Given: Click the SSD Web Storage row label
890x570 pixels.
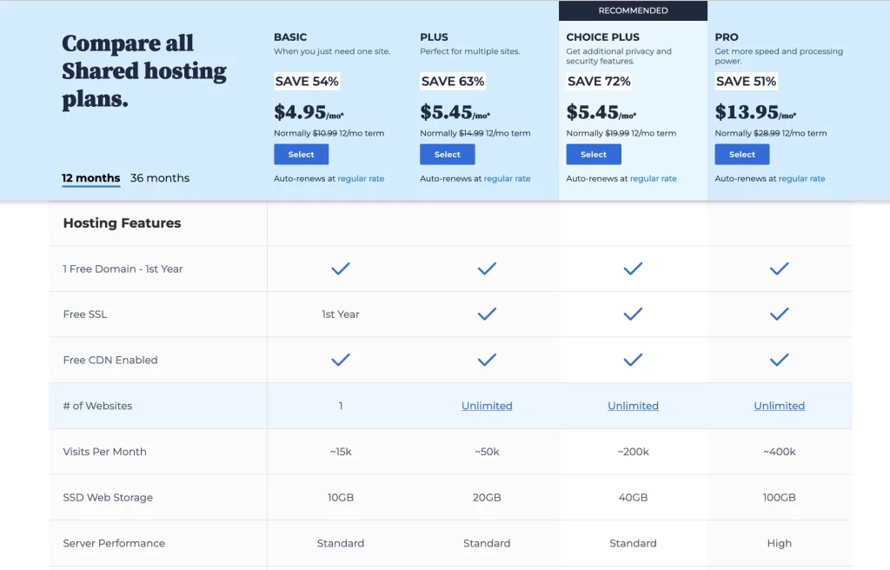Looking at the screenshot, I should click(x=108, y=497).
